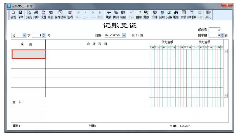Click the 复原 (Restore) icon
The width and height of the screenshot is (237, 136).
coord(146,15)
